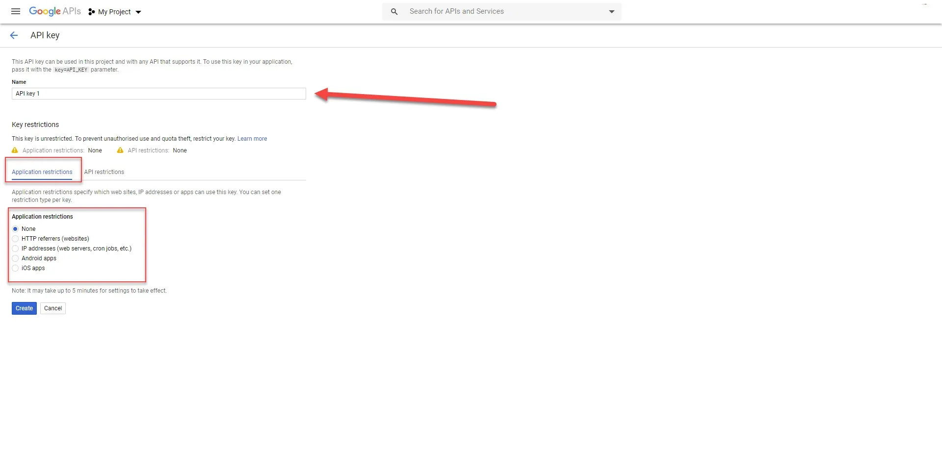Switch to the API restrictions tab

[x=104, y=172]
